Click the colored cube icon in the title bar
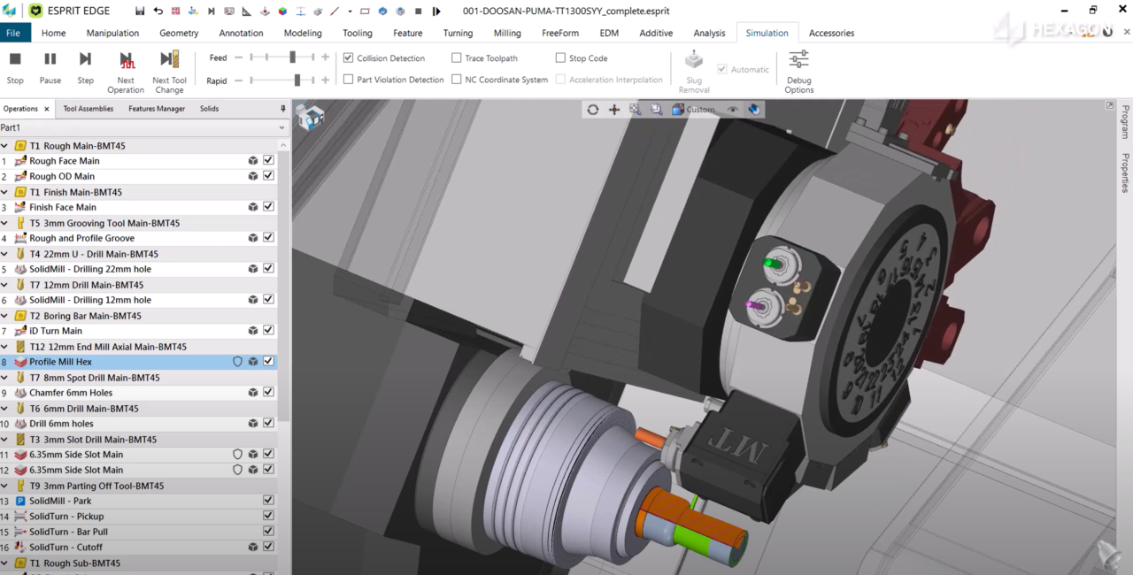Image resolution: width=1133 pixels, height=575 pixels. click(282, 11)
